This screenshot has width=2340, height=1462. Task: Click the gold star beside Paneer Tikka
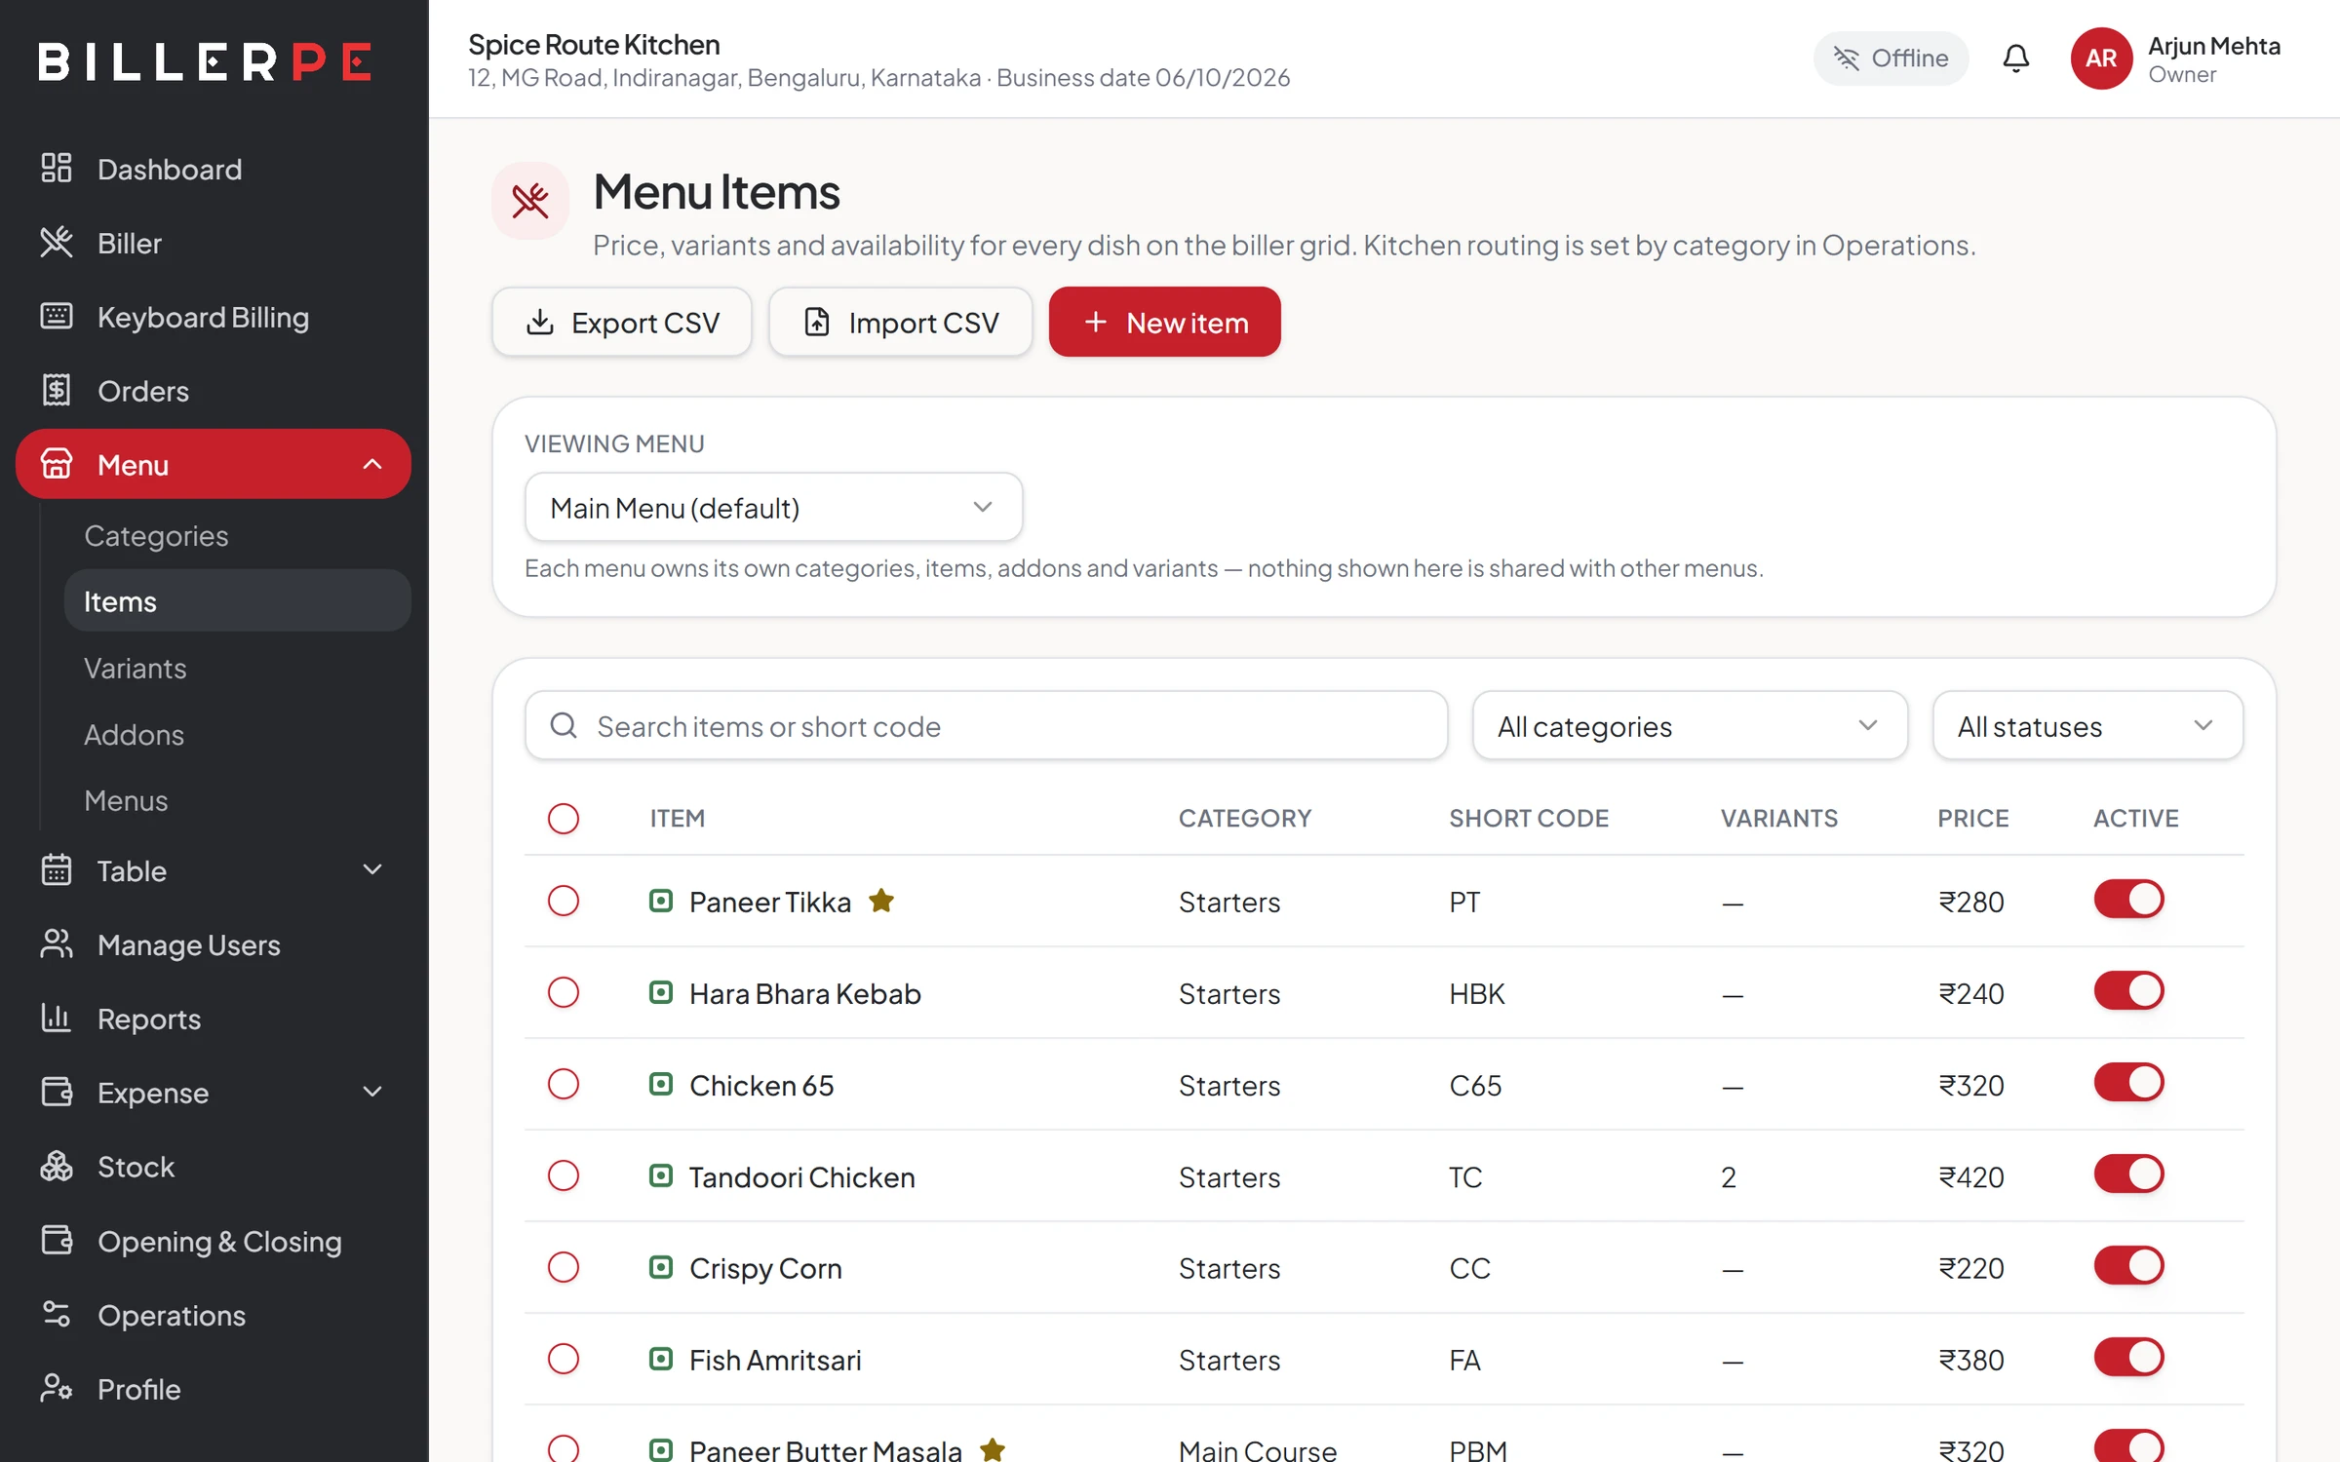point(881,900)
